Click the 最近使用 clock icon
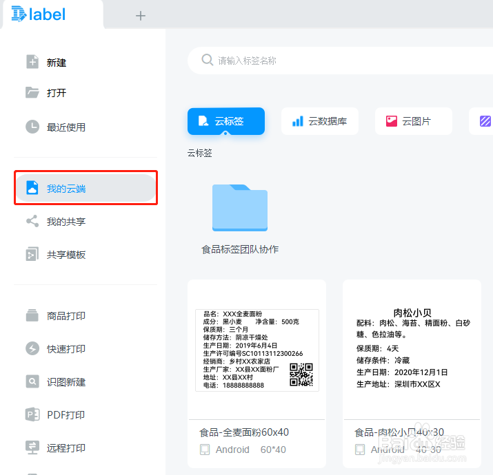This screenshot has width=493, height=475. tap(32, 127)
